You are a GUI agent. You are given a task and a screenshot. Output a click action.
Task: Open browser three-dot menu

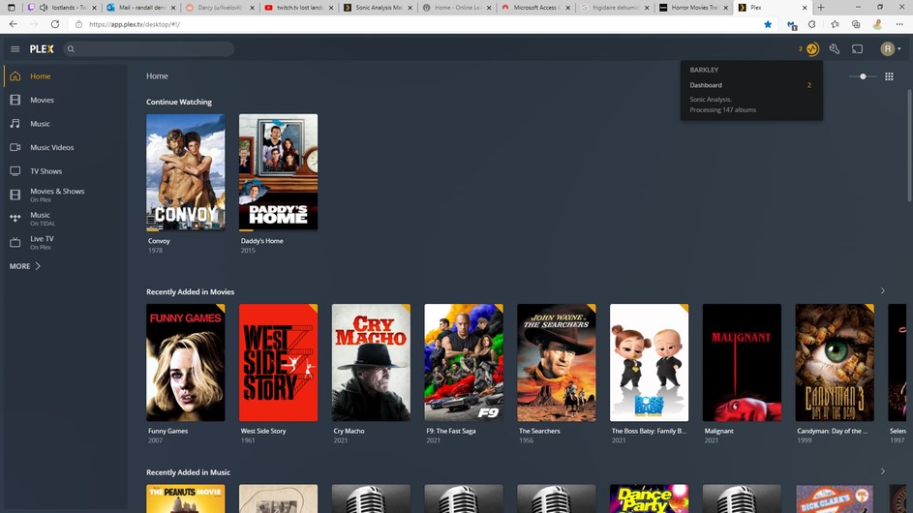pyautogui.click(x=899, y=24)
